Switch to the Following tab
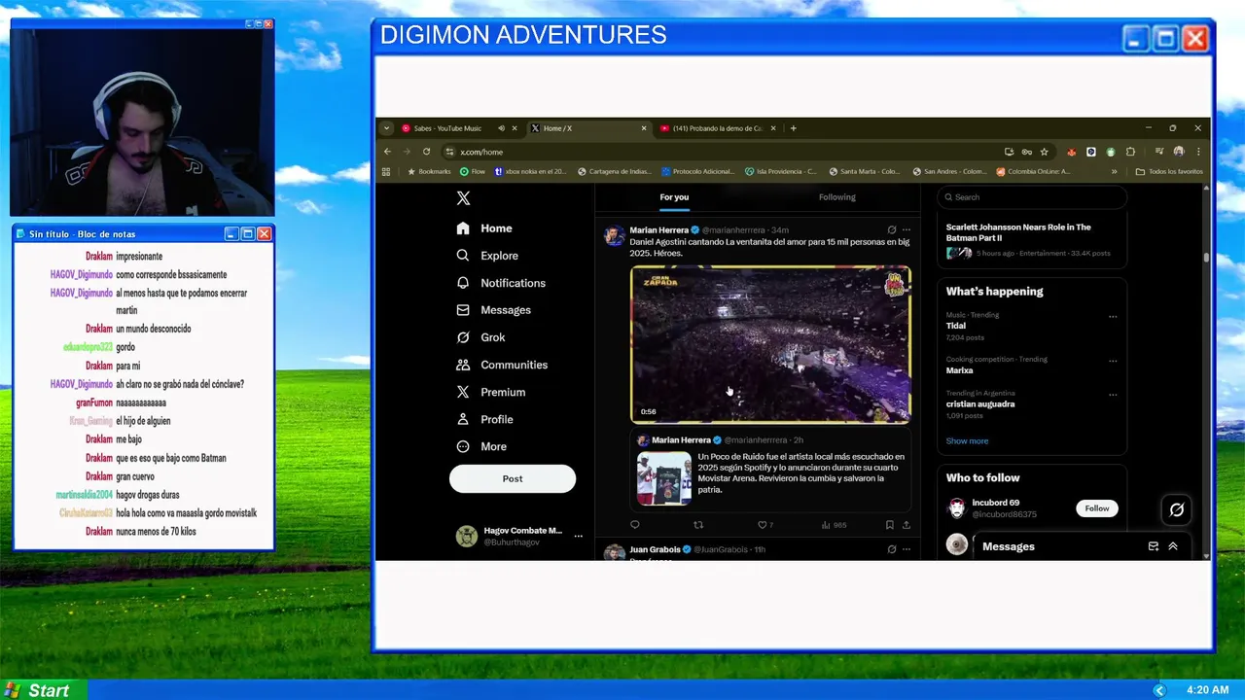 836,197
